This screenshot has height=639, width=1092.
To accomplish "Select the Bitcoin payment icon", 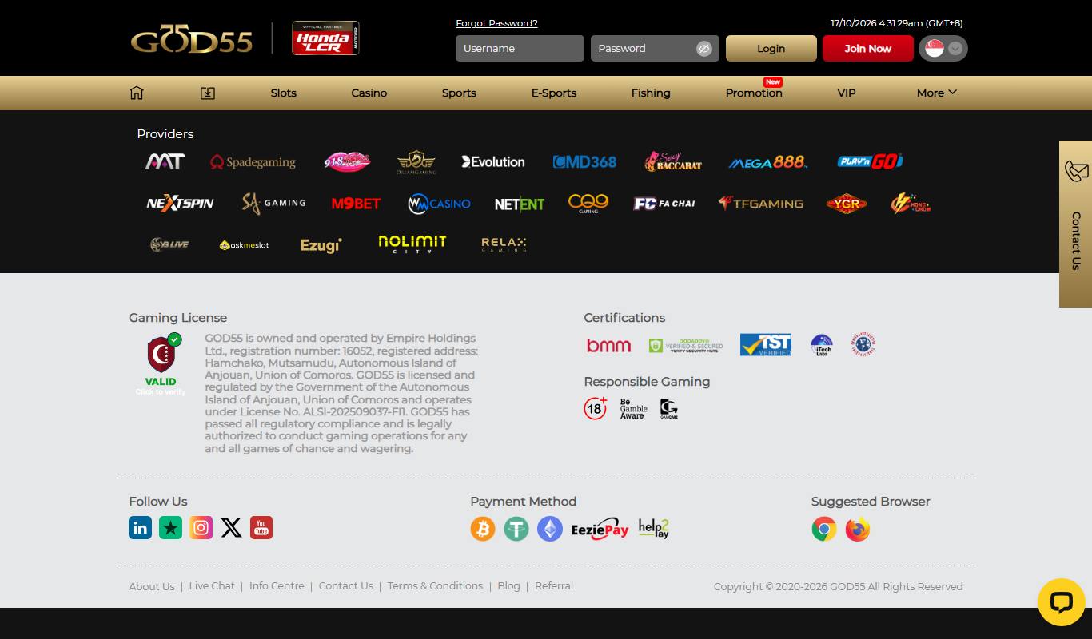I will (483, 529).
